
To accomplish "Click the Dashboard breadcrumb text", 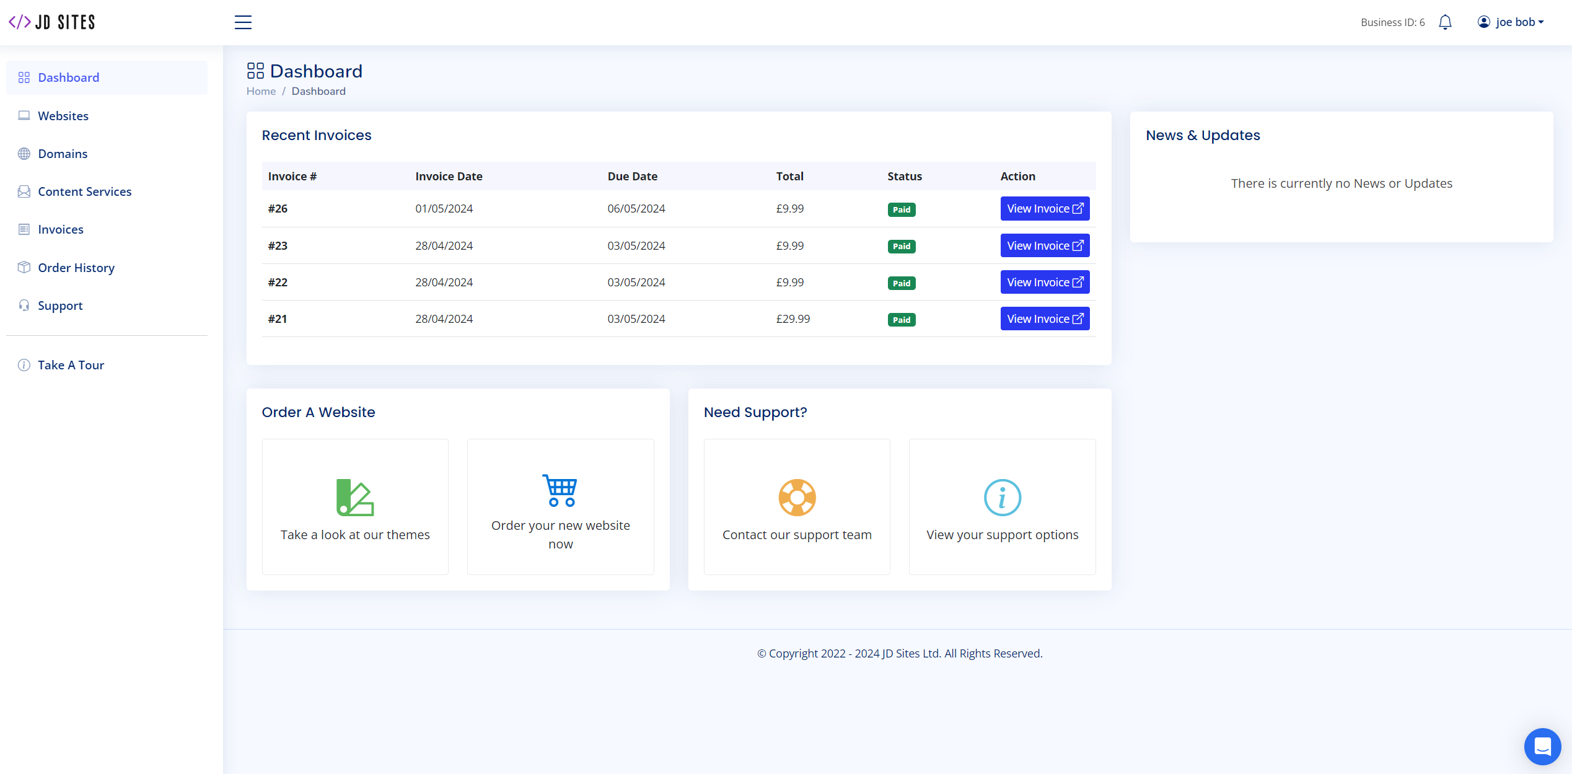I will pos(318,91).
